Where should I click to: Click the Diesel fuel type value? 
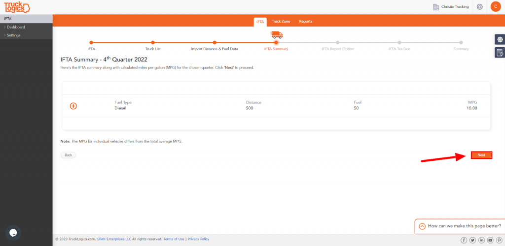coord(120,108)
